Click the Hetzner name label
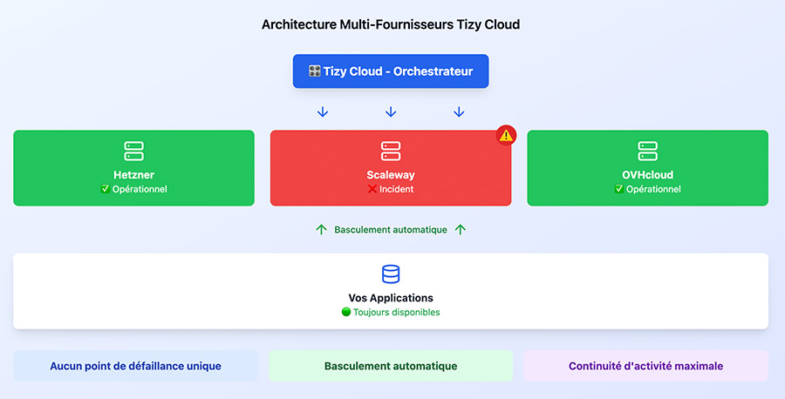785x399 pixels. coord(133,175)
